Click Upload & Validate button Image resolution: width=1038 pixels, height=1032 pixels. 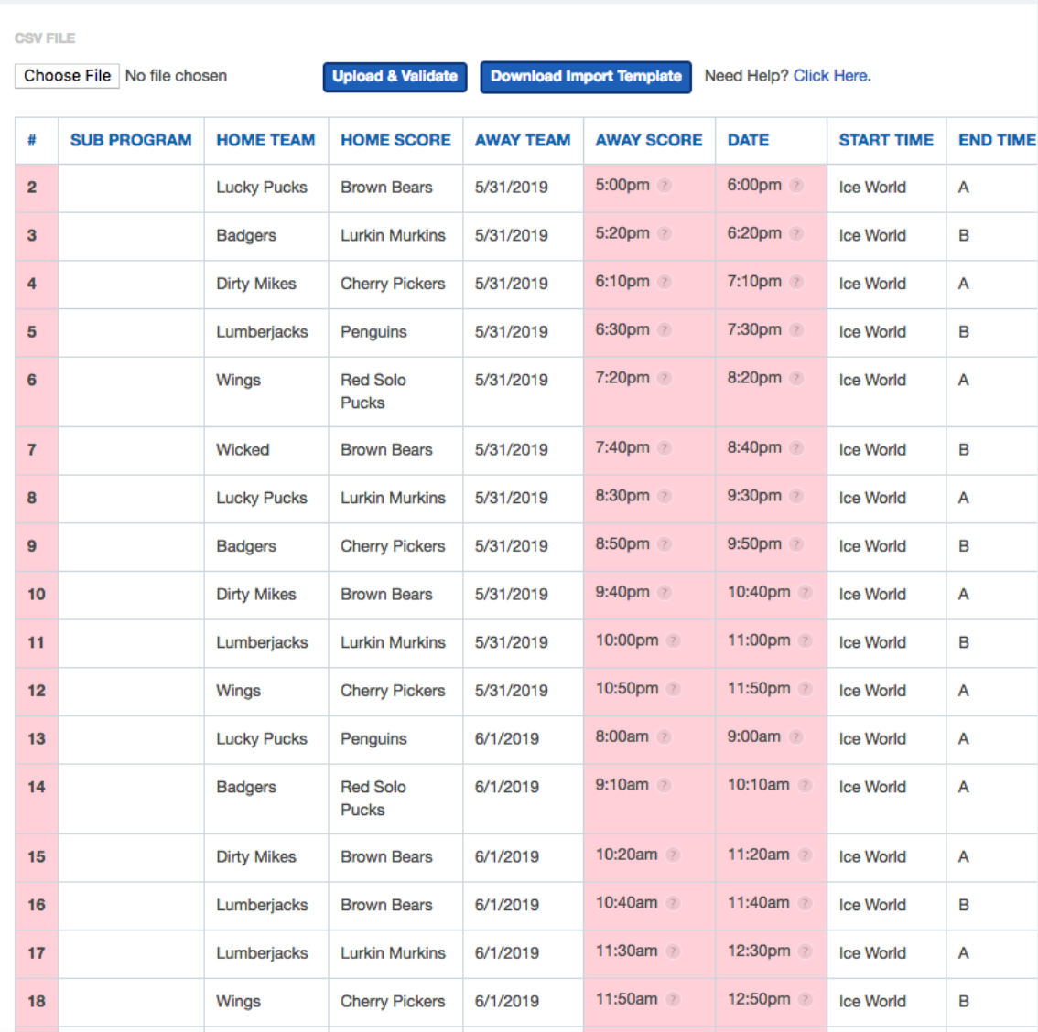point(395,77)
